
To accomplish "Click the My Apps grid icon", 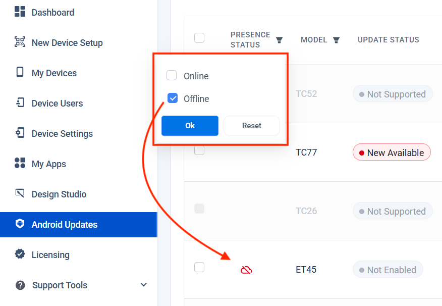I will pos(20,164).
